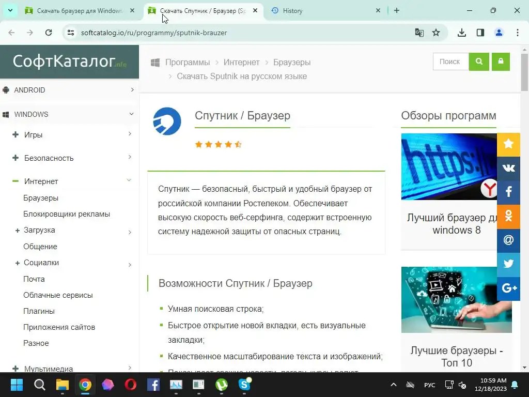Open Облачные сервисы category
This screenshot has width=529, height=397.
[x=58, y=295]
